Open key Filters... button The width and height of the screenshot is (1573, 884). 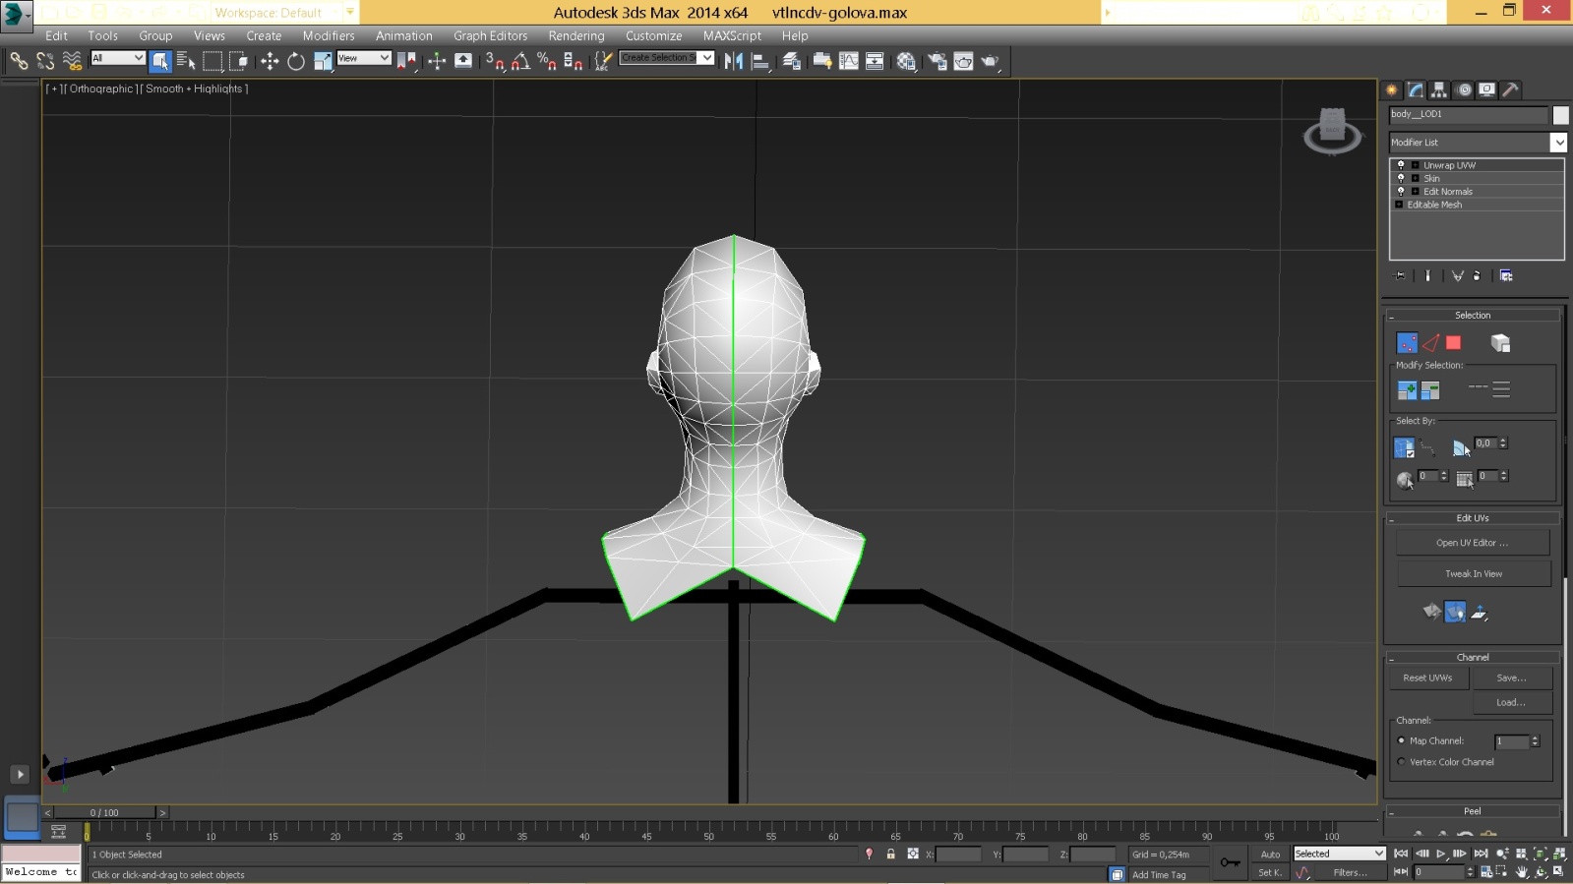pyautogui.click(x=1350, y=872)
